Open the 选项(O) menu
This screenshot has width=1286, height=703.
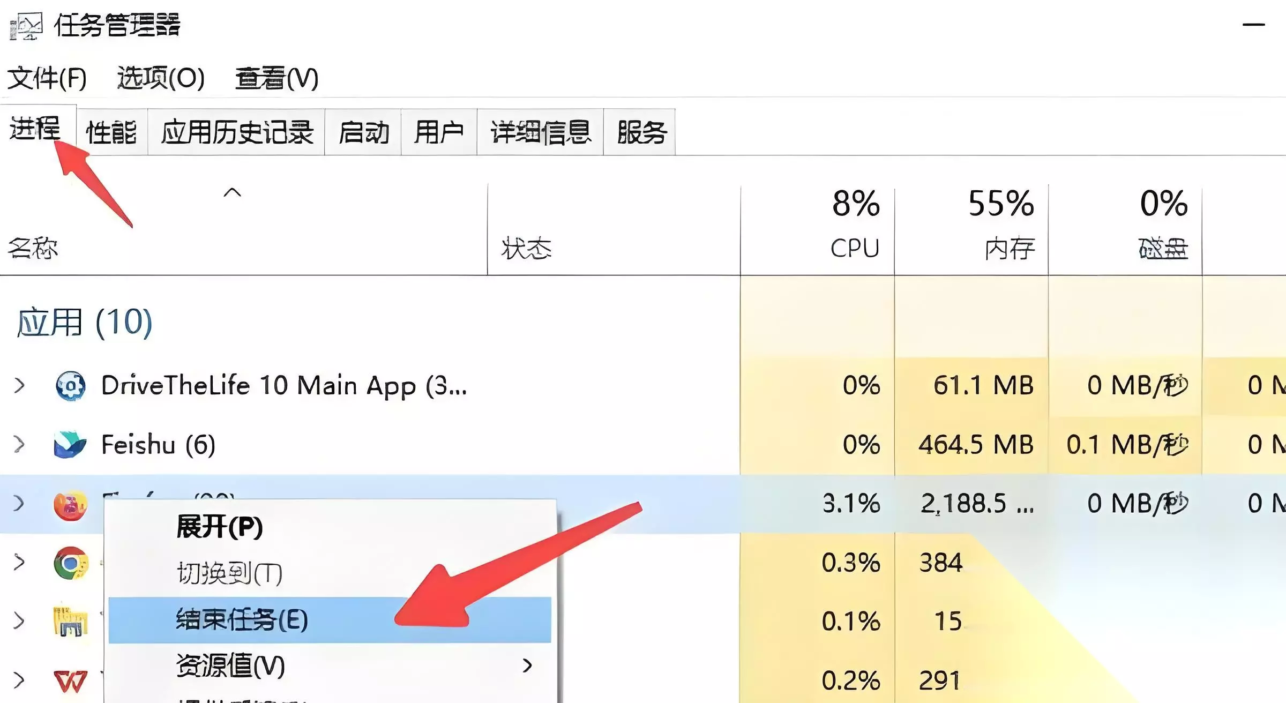click(161, 79)
